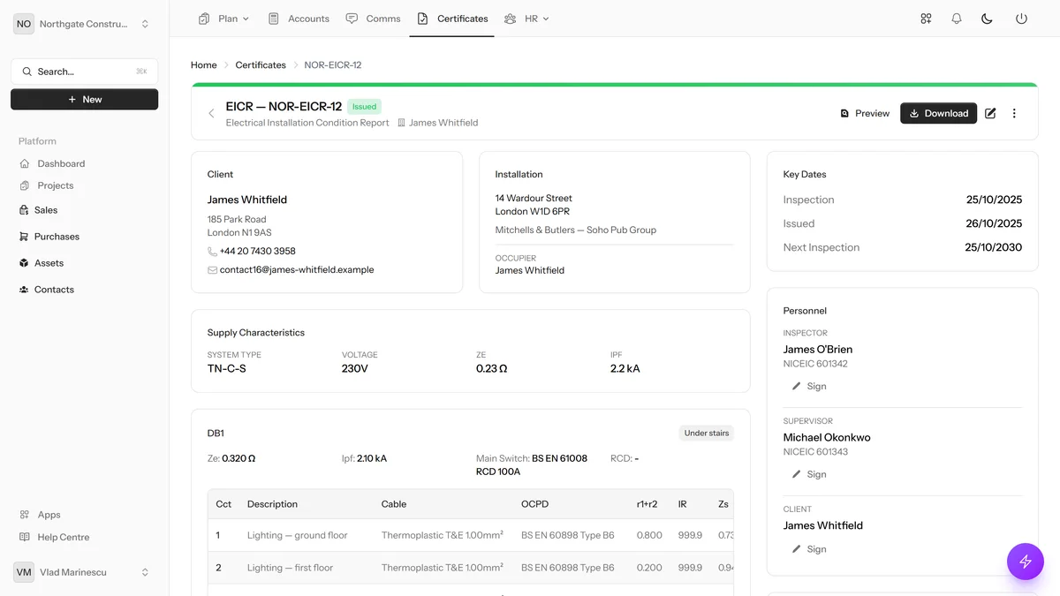The width and height of the screenshot is (1060, 596).
Task: Click the Help Centre book icon
Action: pyautogui.click(x=25, y=537)
